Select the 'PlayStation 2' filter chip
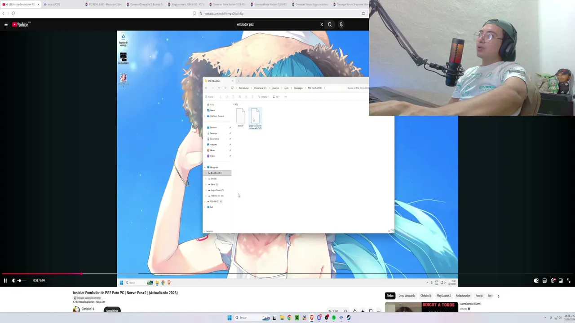 (x=444, y=296)
